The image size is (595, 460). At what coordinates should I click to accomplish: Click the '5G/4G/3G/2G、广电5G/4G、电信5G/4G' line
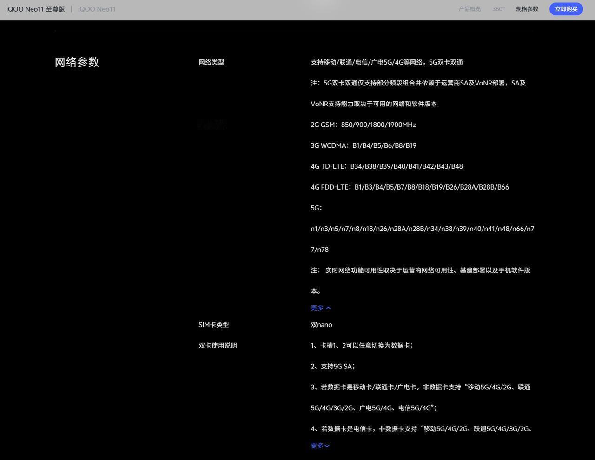click(374, 408)
